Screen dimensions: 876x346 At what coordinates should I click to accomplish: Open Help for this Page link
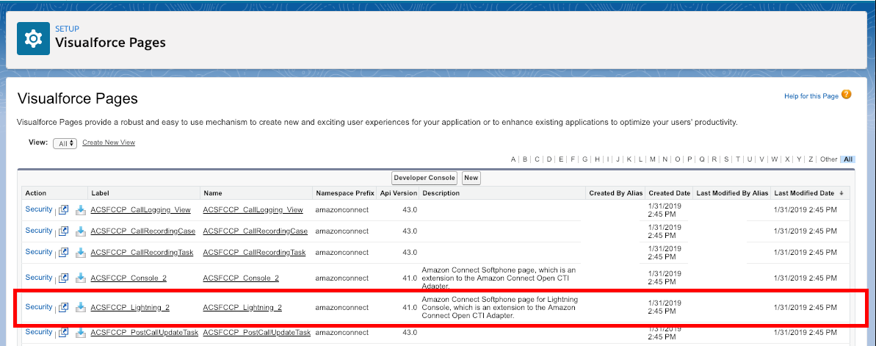click(x=811, y=96)
